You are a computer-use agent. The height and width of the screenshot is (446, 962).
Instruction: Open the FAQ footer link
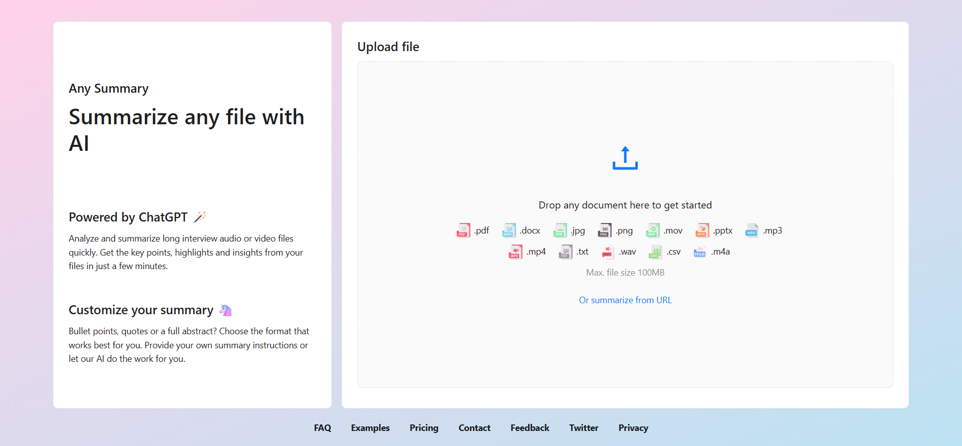point(323,428)
